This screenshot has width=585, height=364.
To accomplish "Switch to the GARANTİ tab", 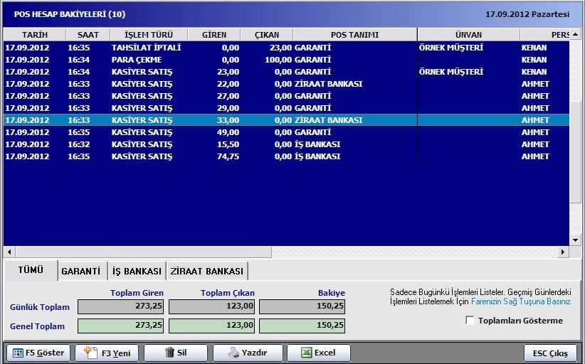I will click(x=80, y=271).
